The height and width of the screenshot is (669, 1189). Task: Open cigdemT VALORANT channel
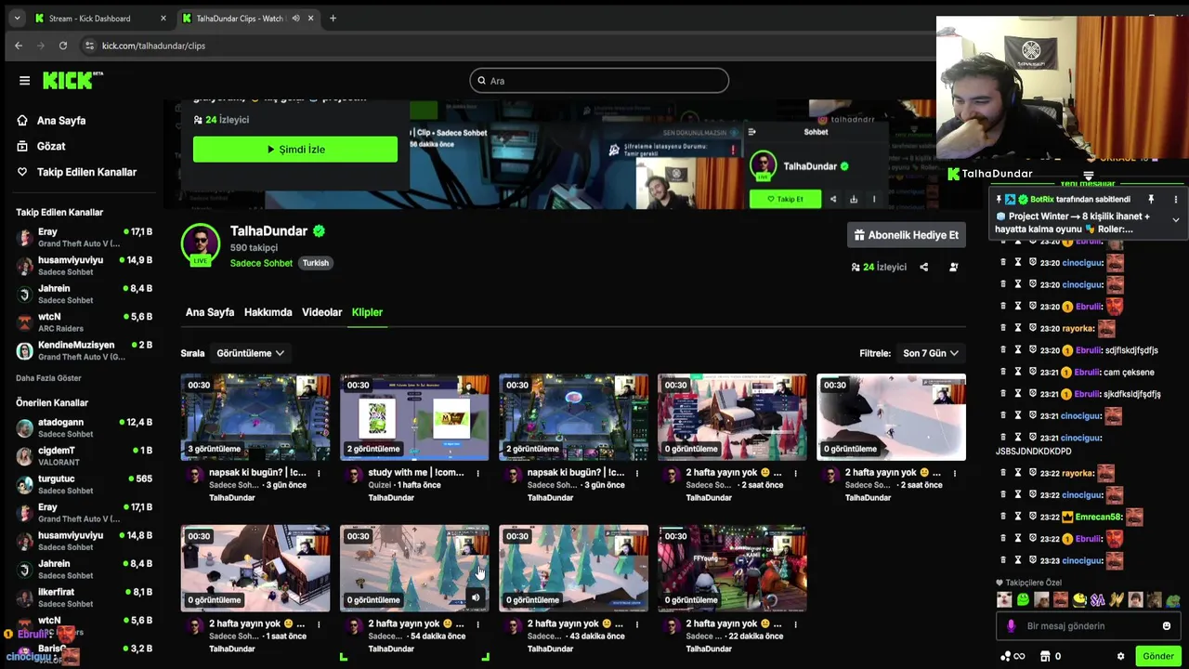84,456
